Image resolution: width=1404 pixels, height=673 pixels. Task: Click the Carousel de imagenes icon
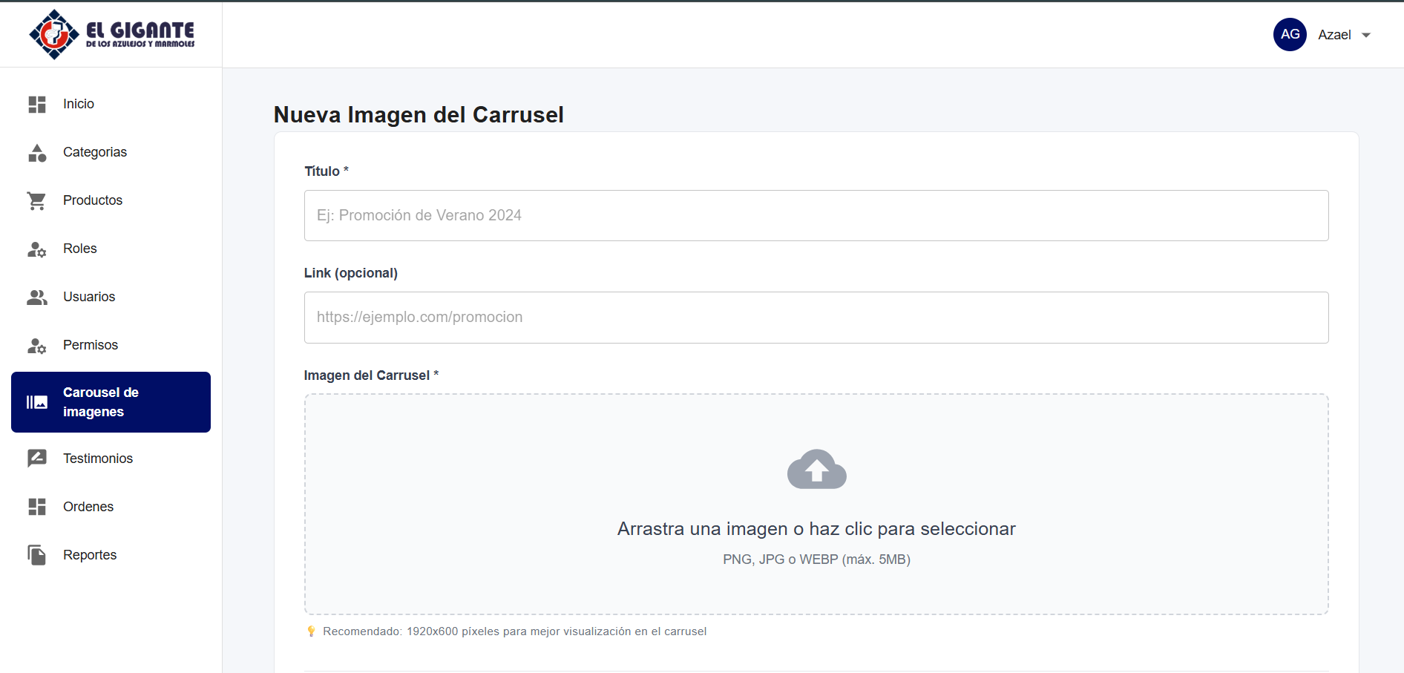click(x=36, y=401)
